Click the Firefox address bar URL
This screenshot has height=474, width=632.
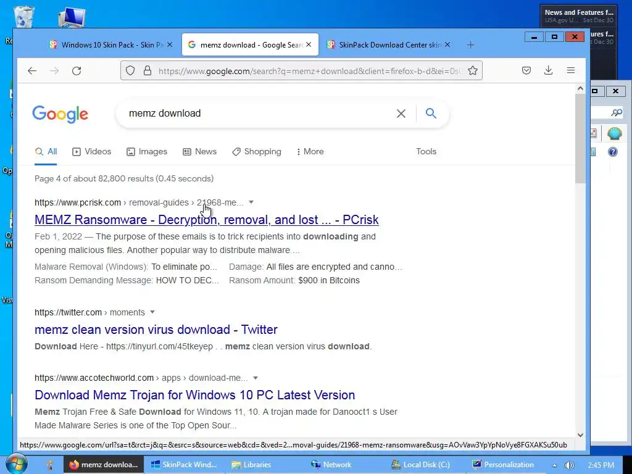310,71
